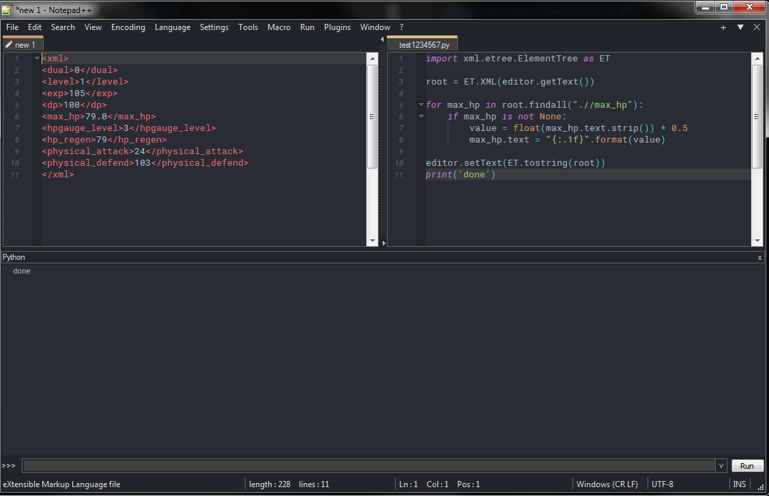Click the 'Col : 1' status entry
The image size is (769, 496).
[437, 484]
